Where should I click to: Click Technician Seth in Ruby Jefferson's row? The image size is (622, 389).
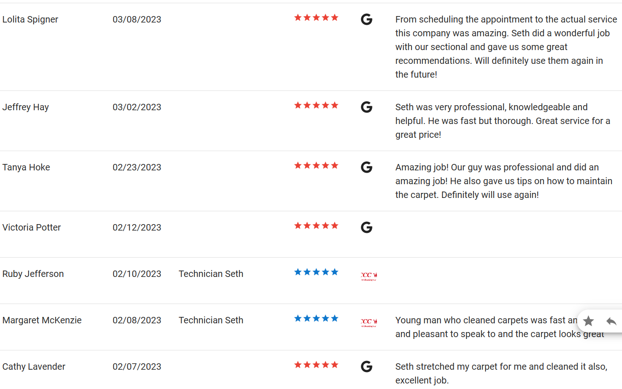(211, 274)
